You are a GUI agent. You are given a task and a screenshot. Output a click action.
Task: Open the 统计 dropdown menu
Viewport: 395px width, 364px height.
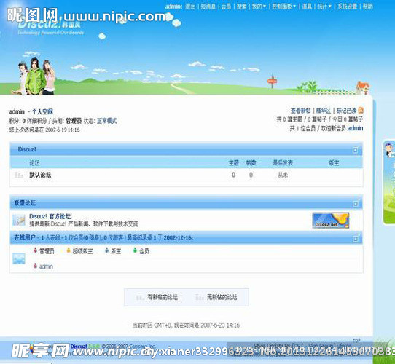[x=324, y=7]
